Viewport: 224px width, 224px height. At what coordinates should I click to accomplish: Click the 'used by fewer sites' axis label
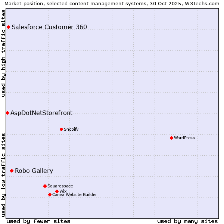coord(38,221)
